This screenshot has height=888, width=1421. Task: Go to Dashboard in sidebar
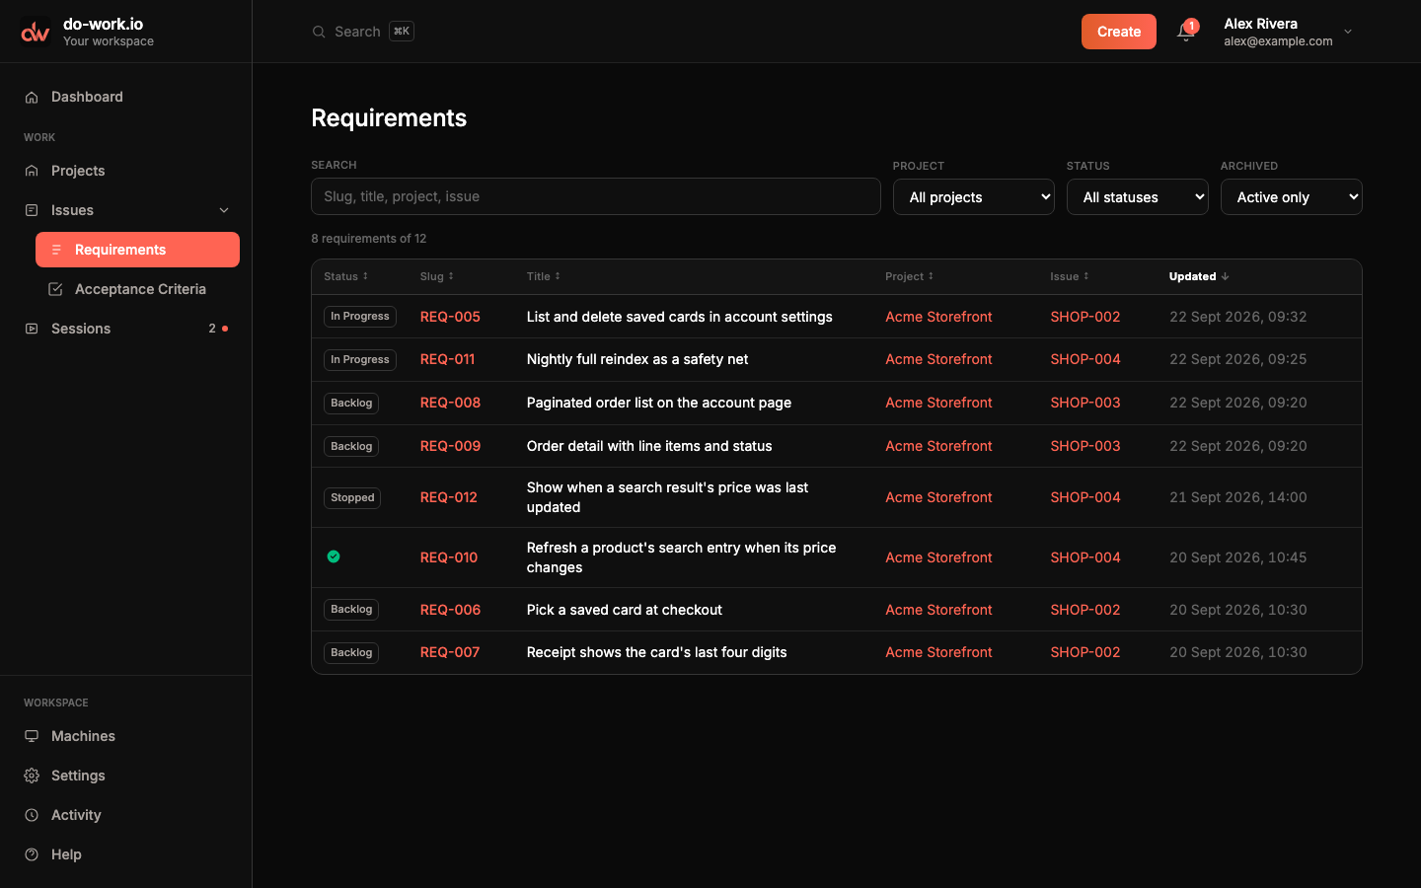126,97
